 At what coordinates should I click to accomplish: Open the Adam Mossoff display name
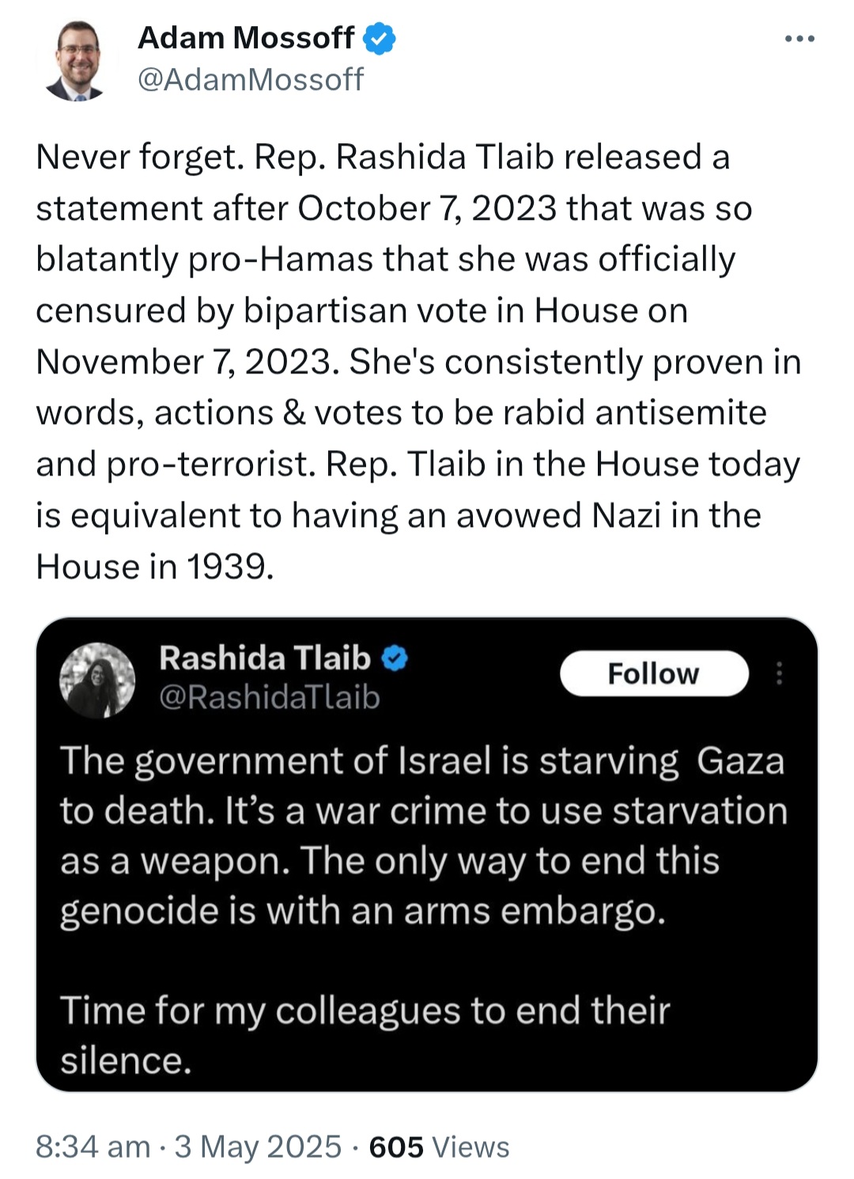coord(246,38)
